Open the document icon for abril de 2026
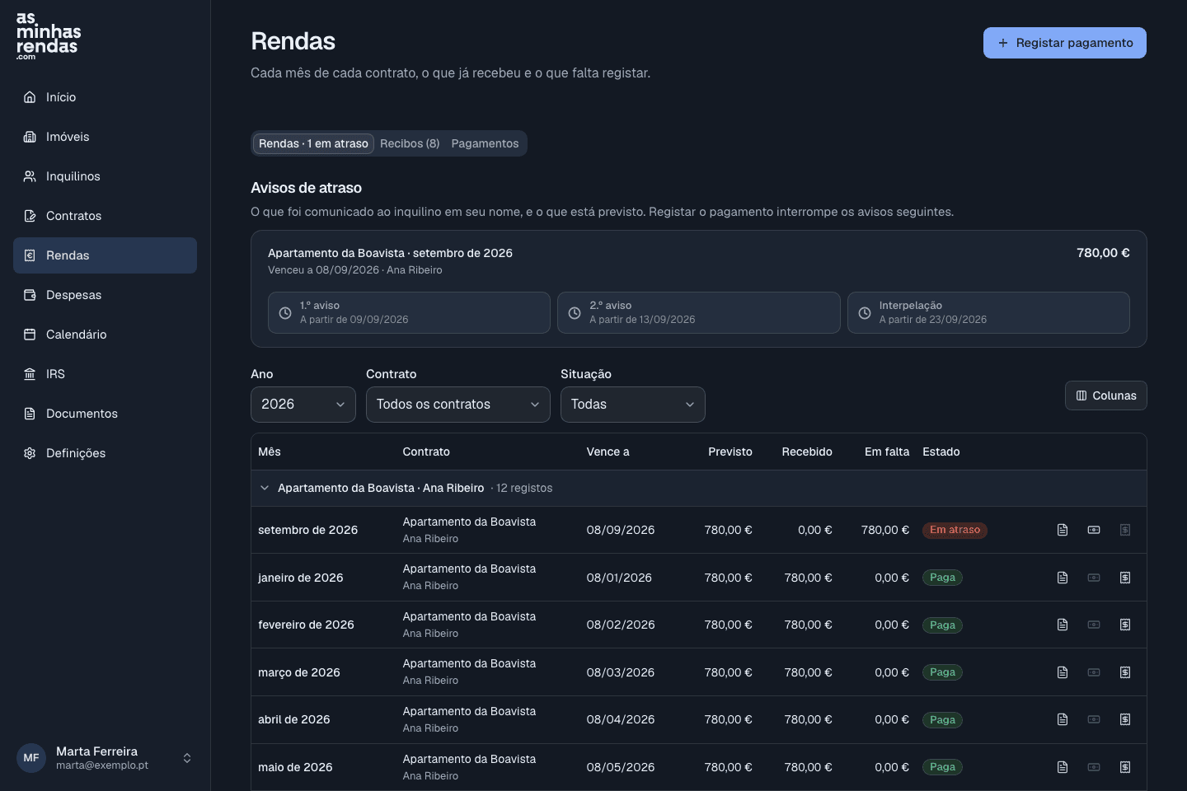This screenshot has width=1187, height=791. pyautogui.click(x=1063, y=719)
